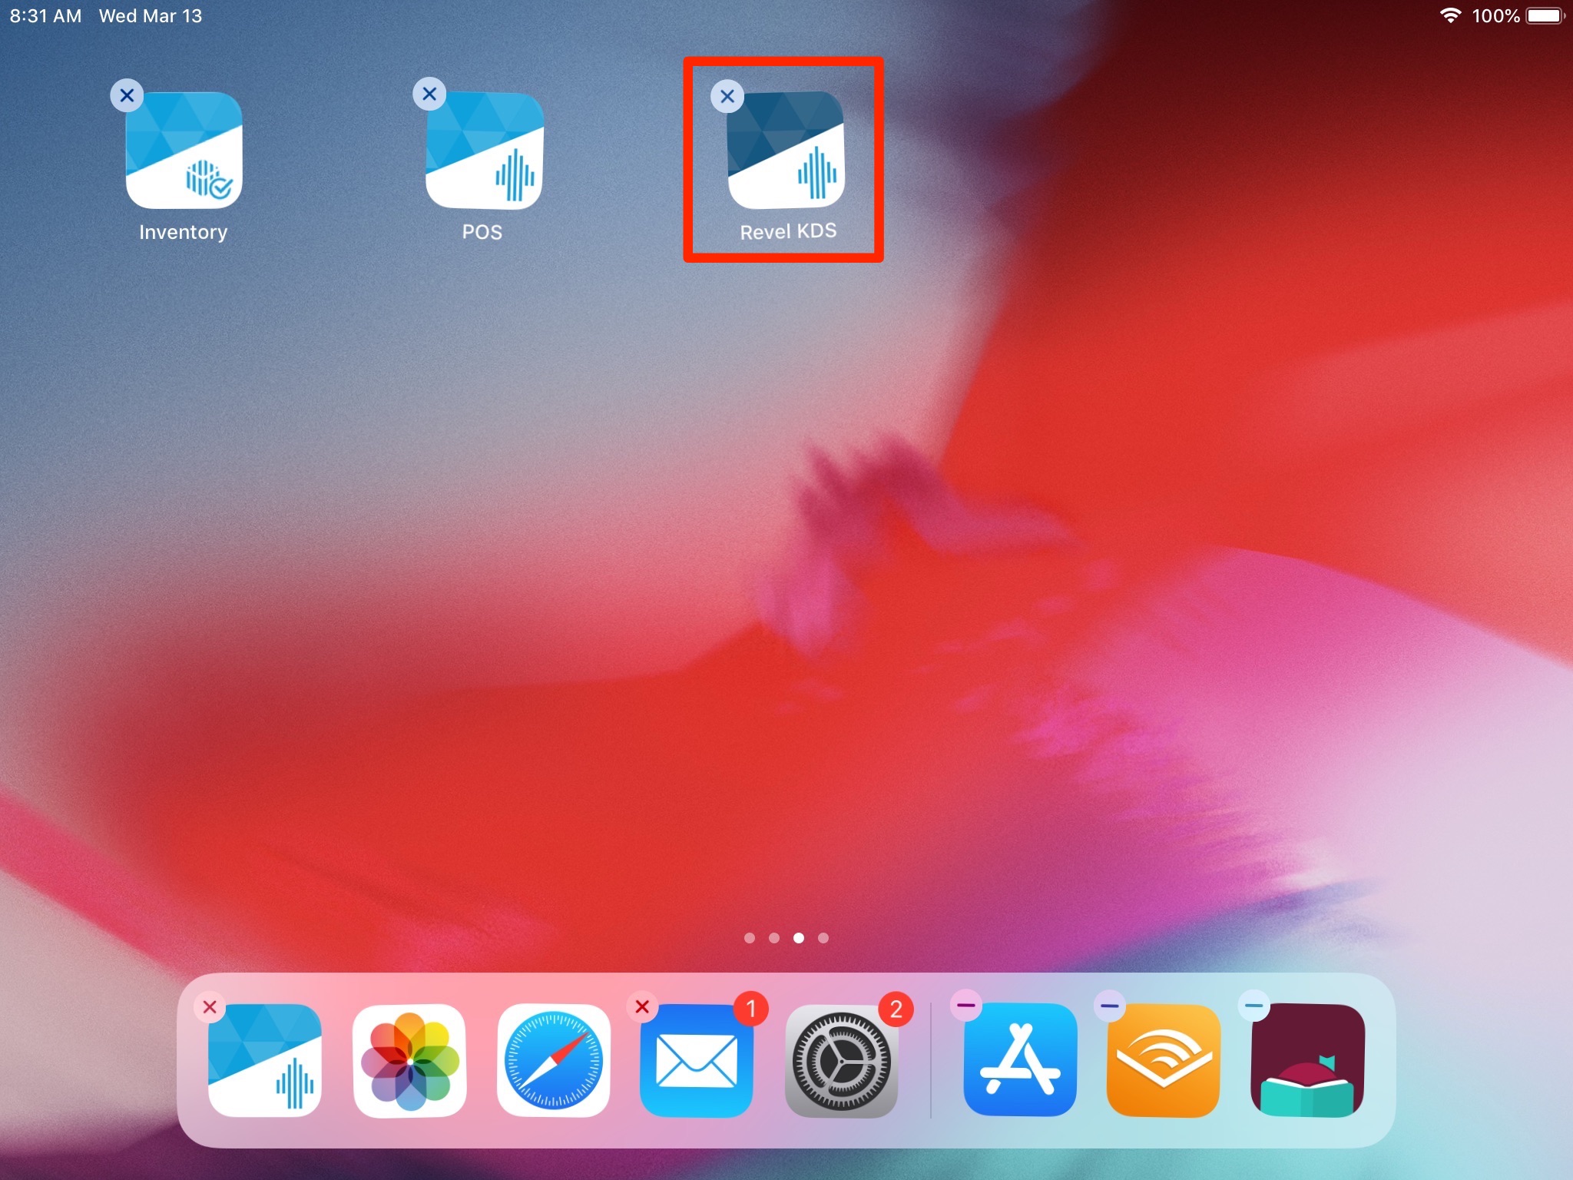Viewport: 1573px width, 1180px height.
Task: Tap the first home screen page dot
Action: [750, 938]
